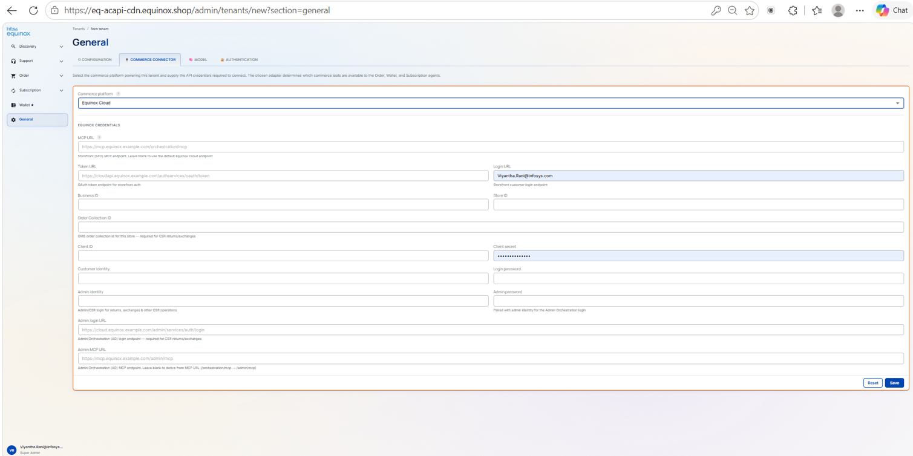Focus the Store ID input field
Viewport: 913px width, 456px height.
[698, 204]
